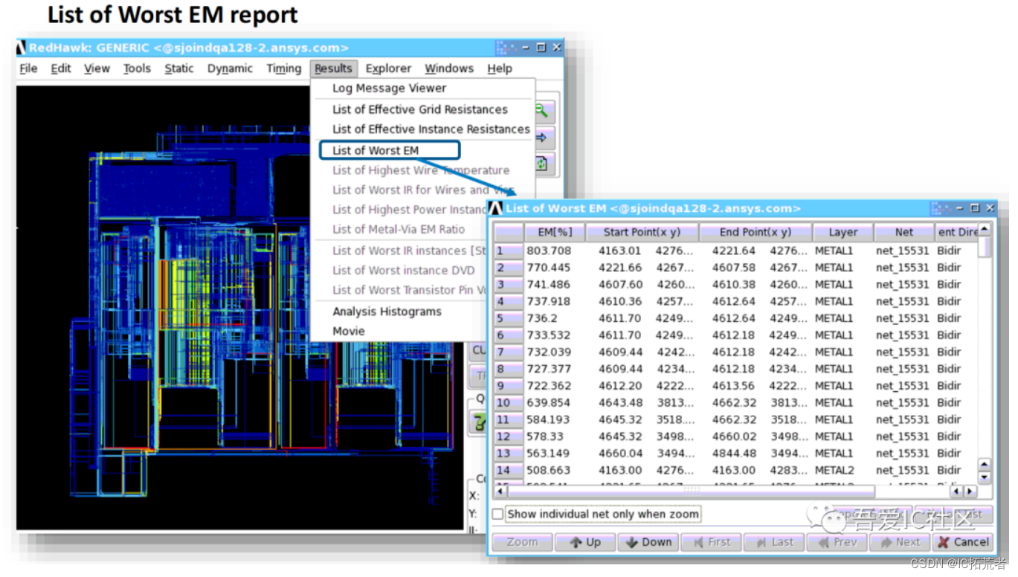The width and height of the screenshot is (1018, 577).
Task: Enable Show individual net only when zoom
Action: [497, 514]
